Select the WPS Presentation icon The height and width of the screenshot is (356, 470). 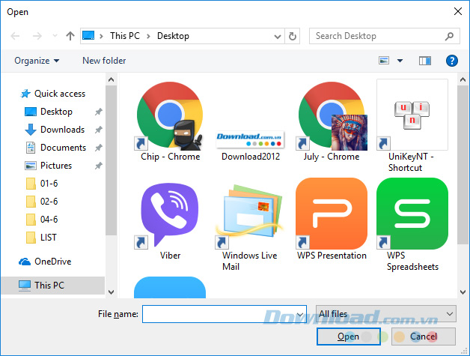[x=332, y=213]
